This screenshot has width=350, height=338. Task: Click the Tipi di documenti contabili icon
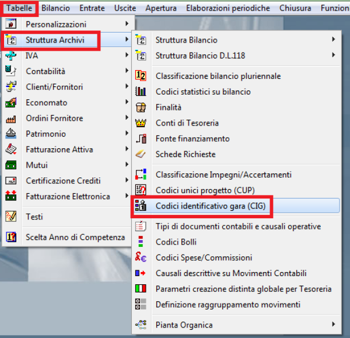click(x=141, y=226)
